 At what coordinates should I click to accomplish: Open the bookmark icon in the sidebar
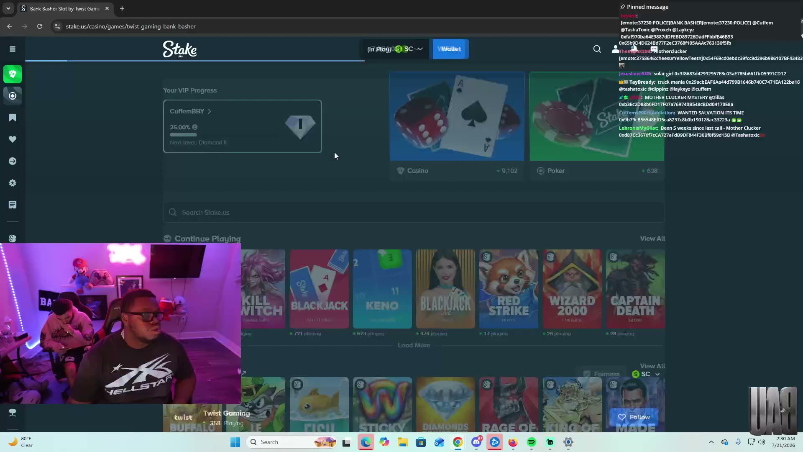(x=13, y=118)
